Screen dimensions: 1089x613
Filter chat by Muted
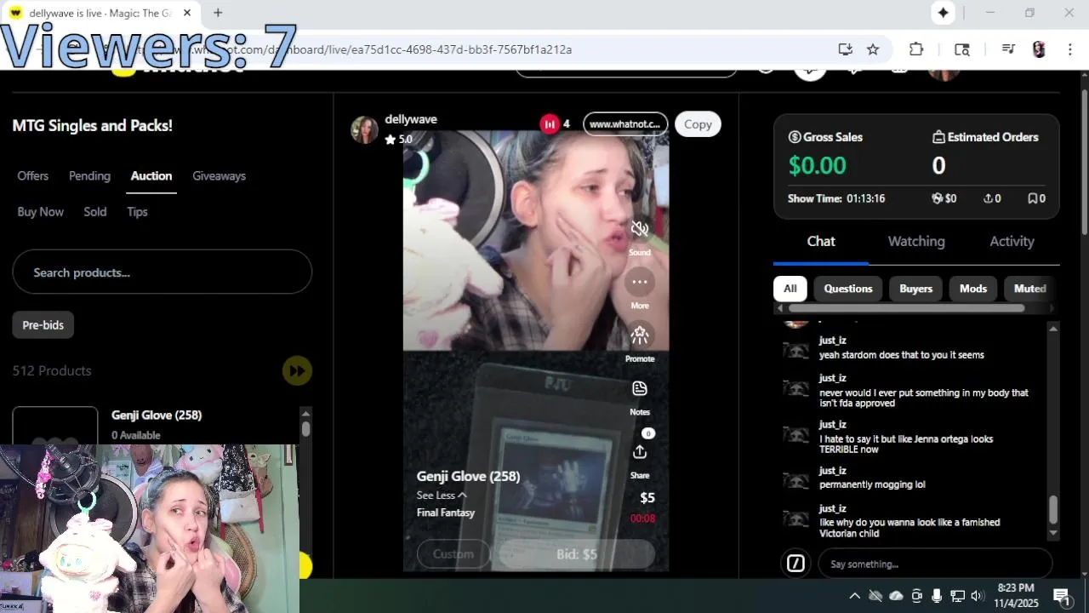point(1030,289)
